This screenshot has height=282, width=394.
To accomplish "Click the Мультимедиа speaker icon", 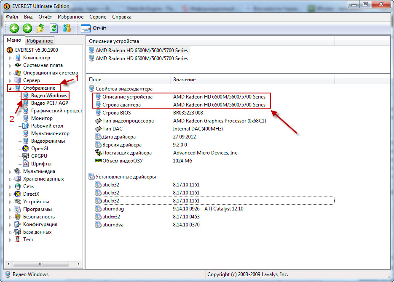I will pos(18,171).
